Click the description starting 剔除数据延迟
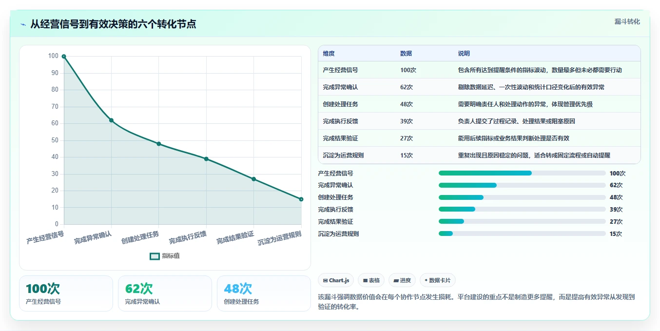This screenshot has width=660, height=331. pos(531,87)
